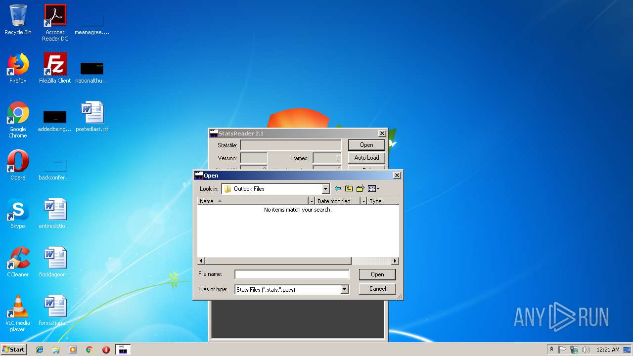The height and width of the screenshot is (356, 633).
Task: Sort list by Name column
Action: coord(253,201)
